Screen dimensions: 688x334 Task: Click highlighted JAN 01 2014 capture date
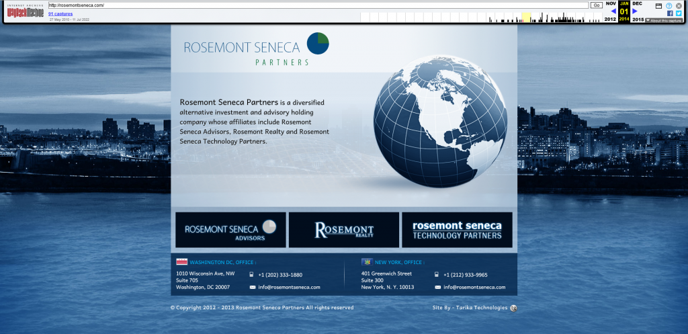click(624, 11)
